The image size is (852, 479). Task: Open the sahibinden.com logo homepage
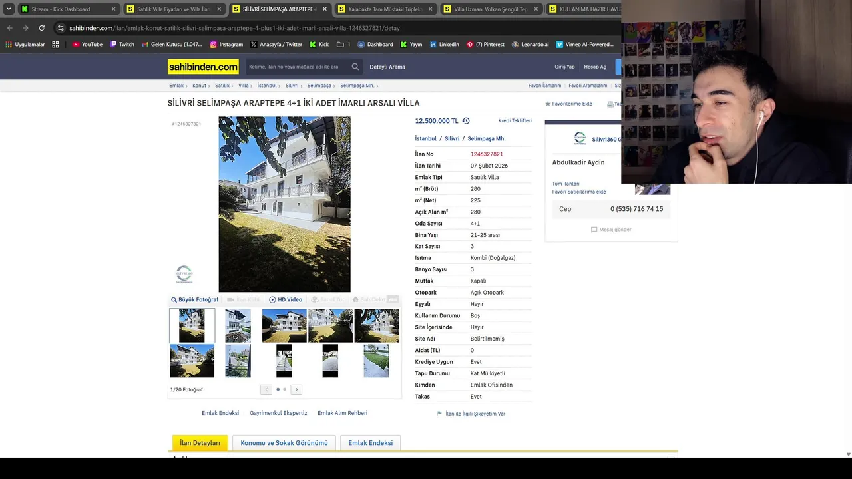(x=203, y=67)
